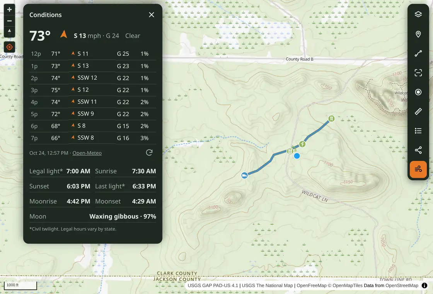433x294 pixels.
Task: Toggle the wind conditions panel button
Action: pos(418,169)
